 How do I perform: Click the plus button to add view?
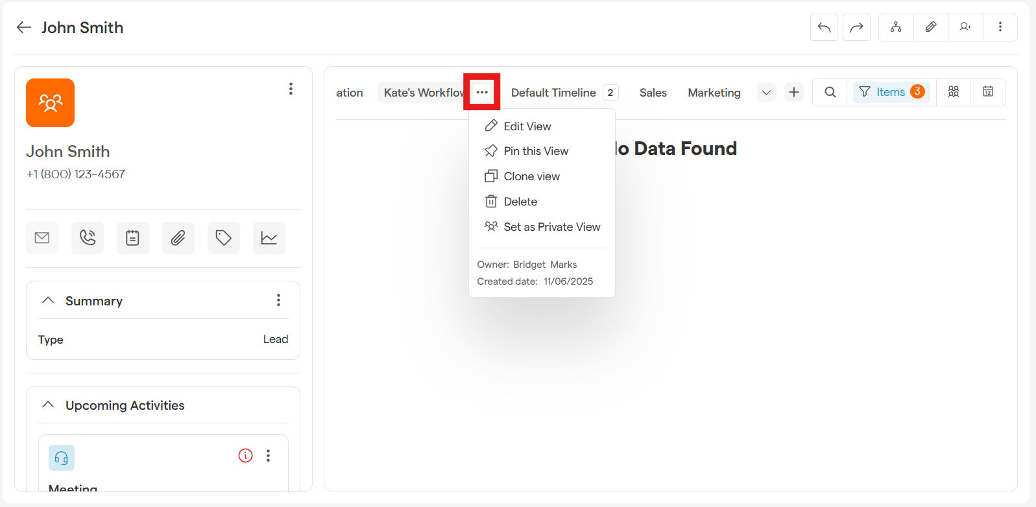pos(793,93)
